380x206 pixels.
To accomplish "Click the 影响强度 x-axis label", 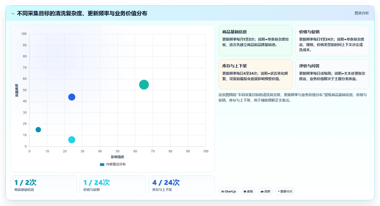I will click(x=117, y=157).
